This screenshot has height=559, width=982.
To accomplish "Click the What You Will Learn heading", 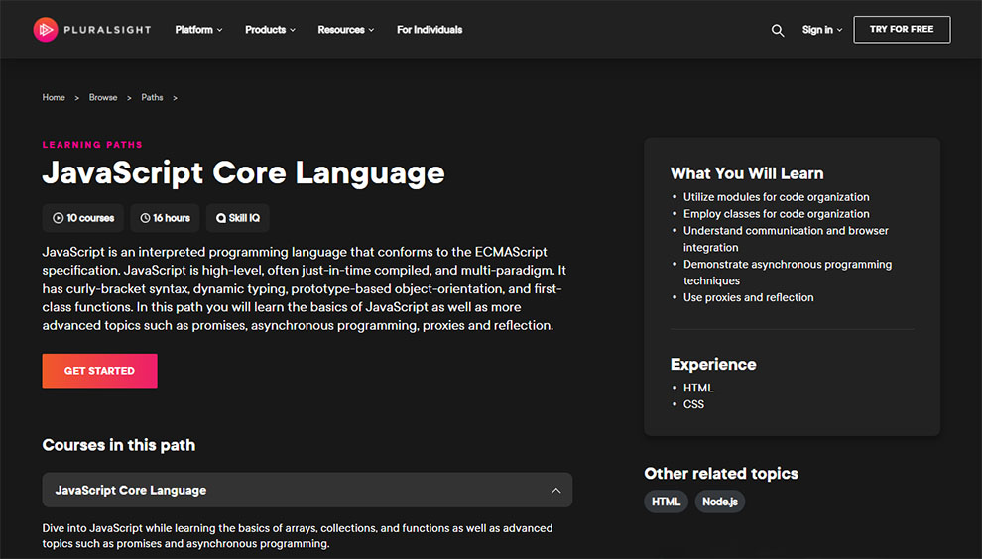I will 747,173.
